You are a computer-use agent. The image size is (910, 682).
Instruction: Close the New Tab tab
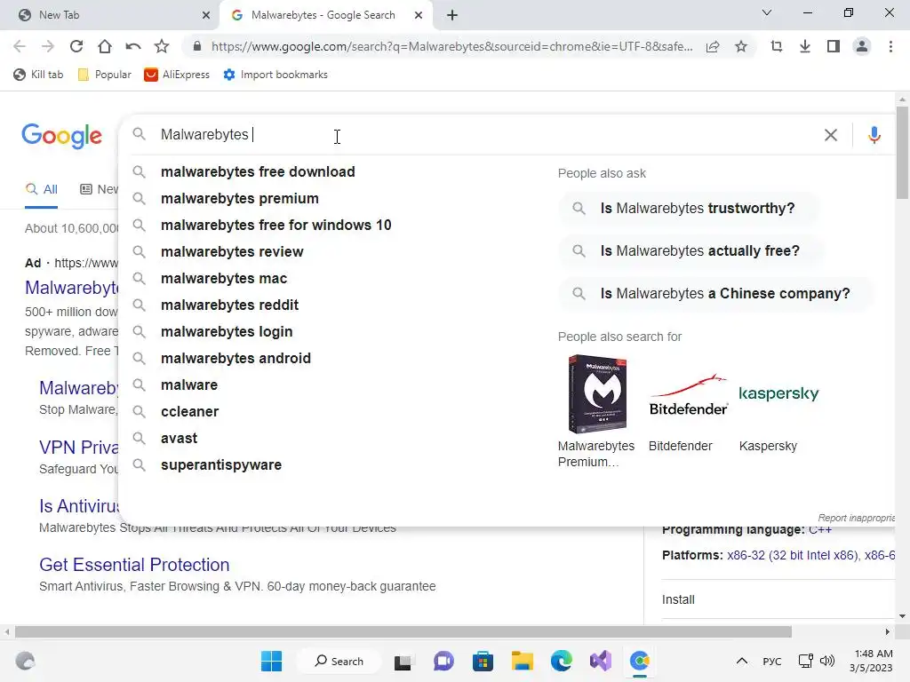(x=206, y=15)
